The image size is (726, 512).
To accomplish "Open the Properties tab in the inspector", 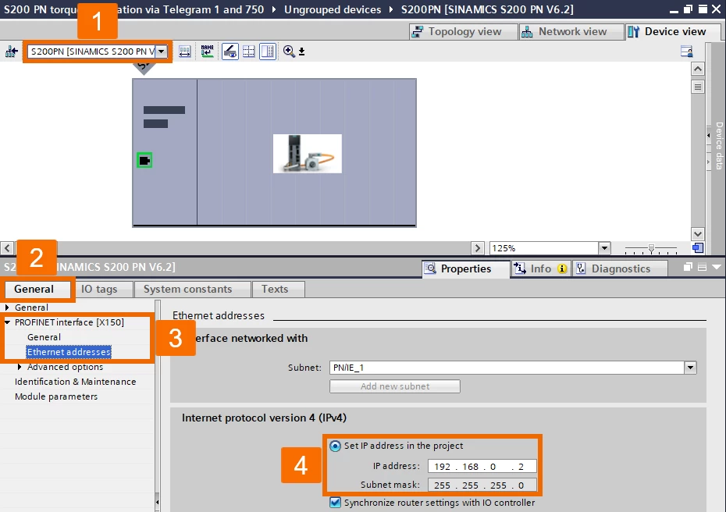I will 465,268.
